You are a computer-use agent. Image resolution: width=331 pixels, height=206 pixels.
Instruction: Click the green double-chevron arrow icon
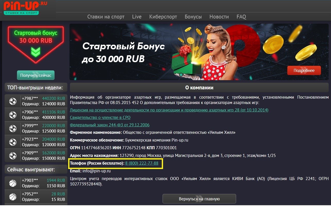click(x=36, y=52)
